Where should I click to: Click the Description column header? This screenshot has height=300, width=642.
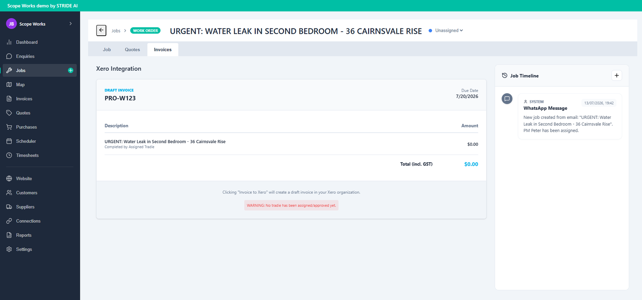(116, 126)
